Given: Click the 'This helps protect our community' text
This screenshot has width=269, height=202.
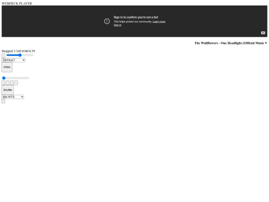Looking at the screenshot, I should (133, 21).
